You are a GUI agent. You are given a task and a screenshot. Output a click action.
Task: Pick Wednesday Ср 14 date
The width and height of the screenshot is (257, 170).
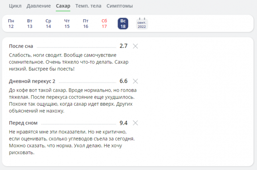[x=48, y=23]
